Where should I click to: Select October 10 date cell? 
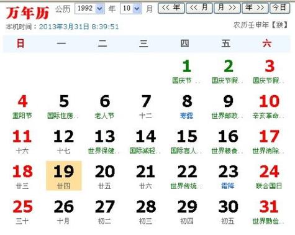[x=269, y=107]
